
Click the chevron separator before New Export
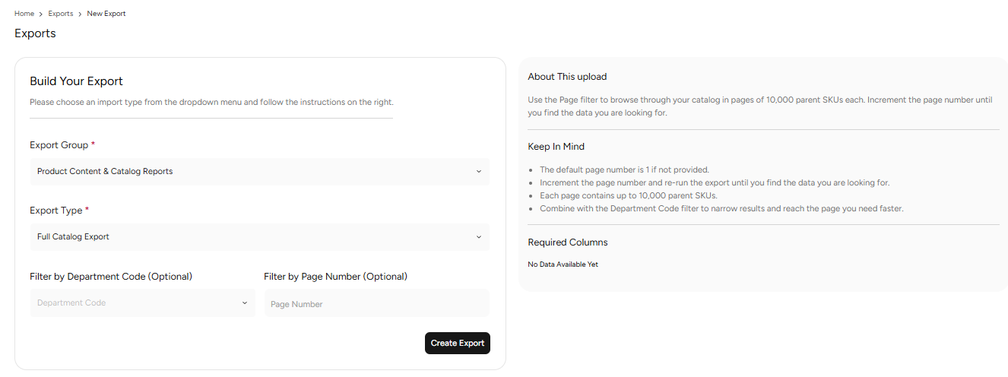(x=81, y=14)
